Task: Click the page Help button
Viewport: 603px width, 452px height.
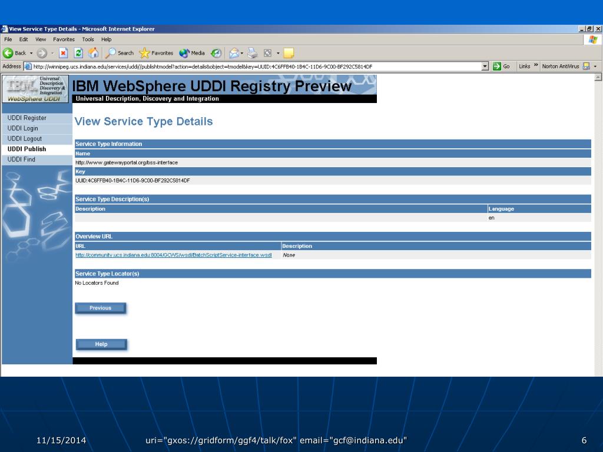Action: [101, 344]
